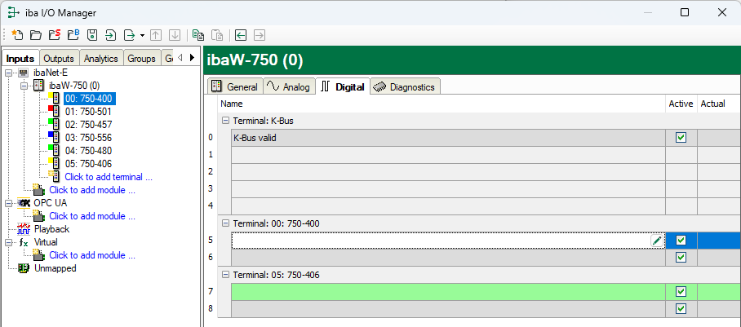
Task: Select 05: 750-406 in the tree
Action: click(88, 164)
